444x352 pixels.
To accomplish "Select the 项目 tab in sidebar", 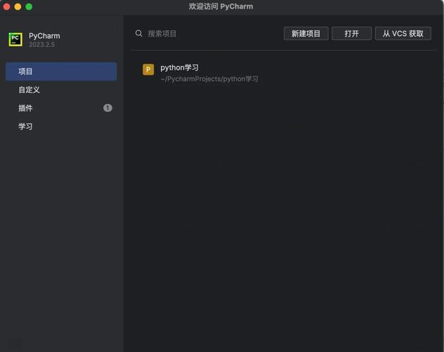I will pos(61,71).
